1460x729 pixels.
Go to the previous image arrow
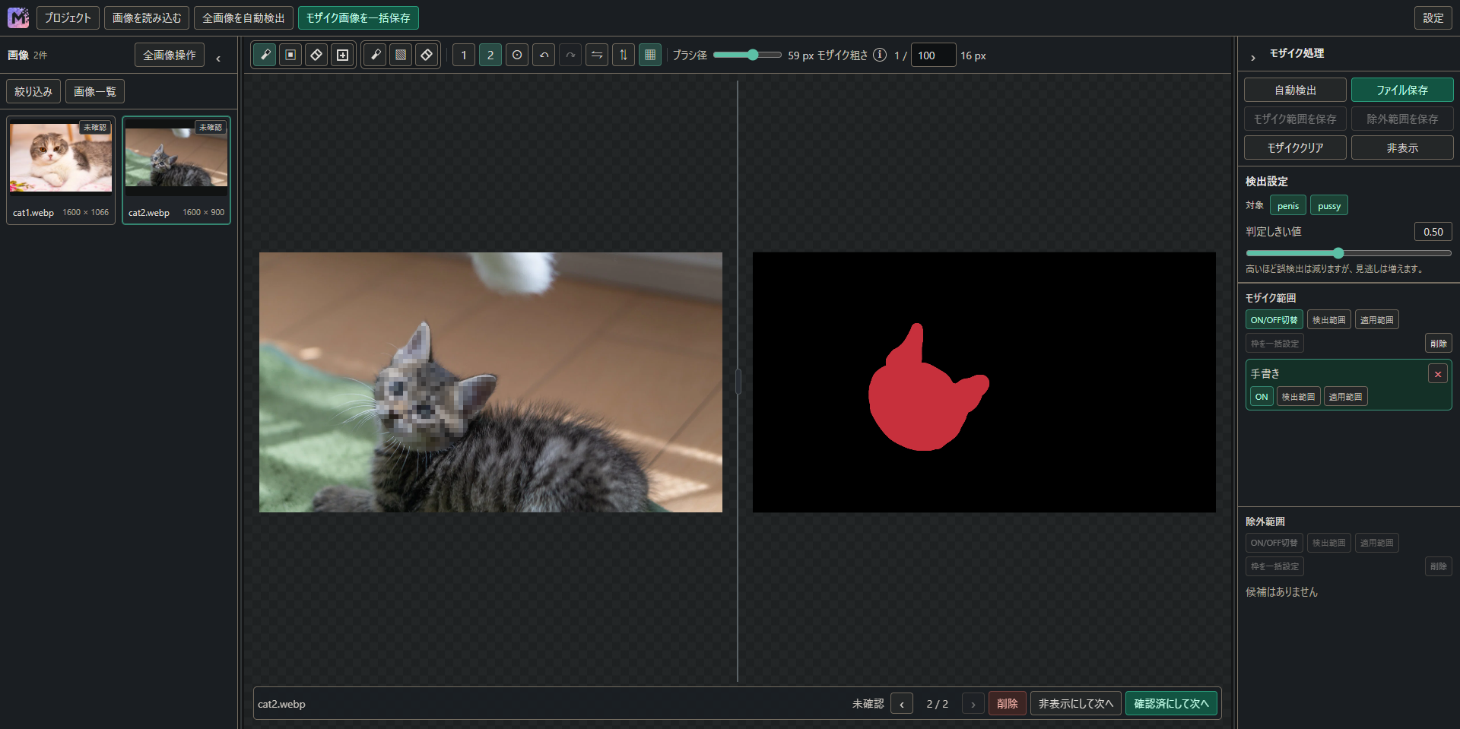(x=902, y=704)
